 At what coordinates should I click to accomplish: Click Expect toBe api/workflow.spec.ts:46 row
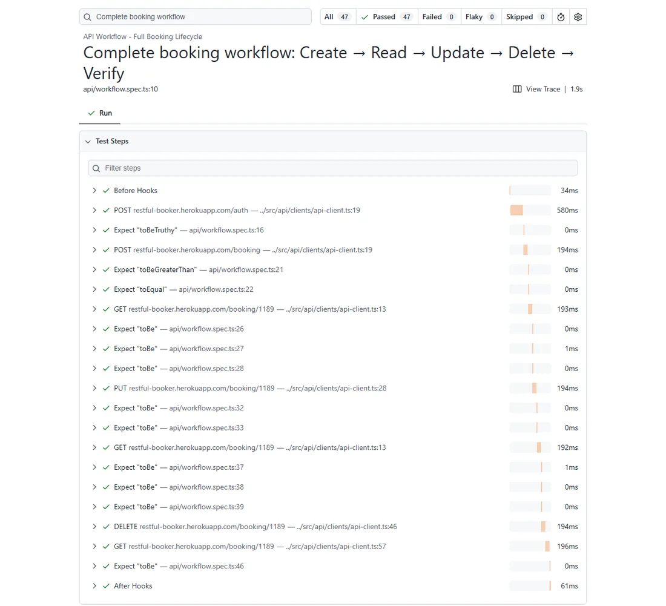[332, 566]
